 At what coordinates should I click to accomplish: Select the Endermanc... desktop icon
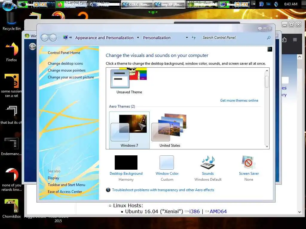click(11, 146)
